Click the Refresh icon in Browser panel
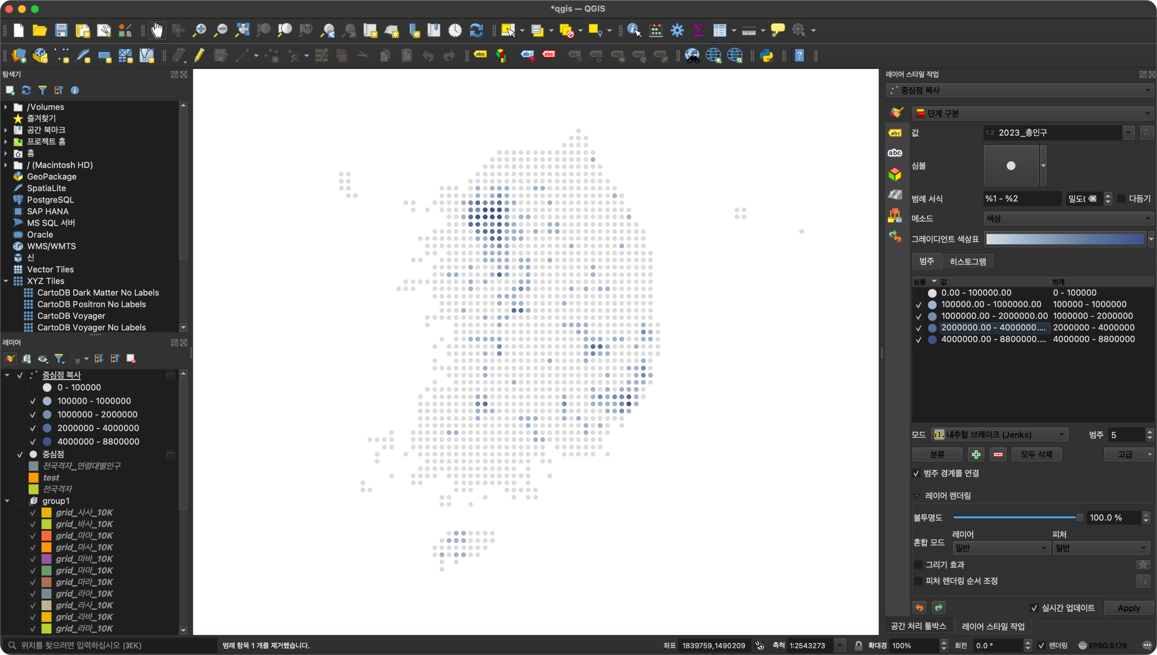Image resolution: width=1157 pixels, height=655 pixels. click(27, 91)
